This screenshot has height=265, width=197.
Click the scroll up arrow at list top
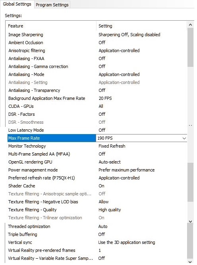pos(190,25)
